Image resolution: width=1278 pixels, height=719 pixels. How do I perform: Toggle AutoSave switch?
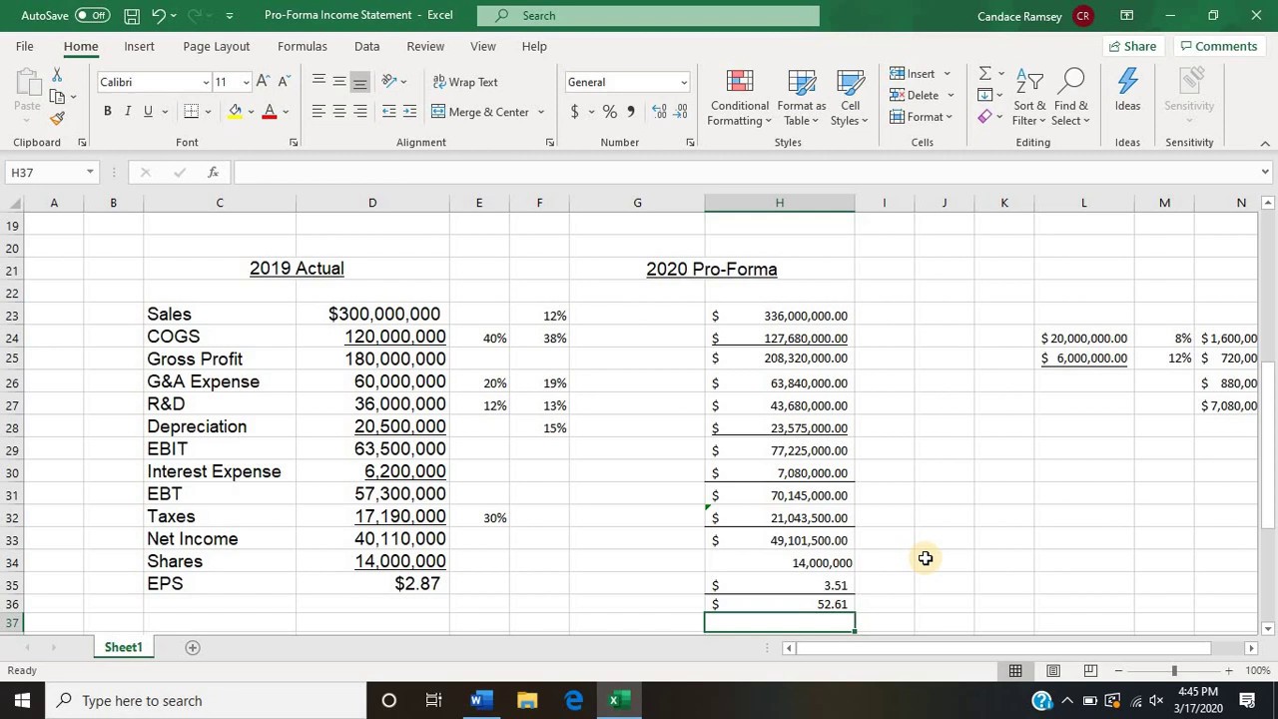[x=92, y=16]
